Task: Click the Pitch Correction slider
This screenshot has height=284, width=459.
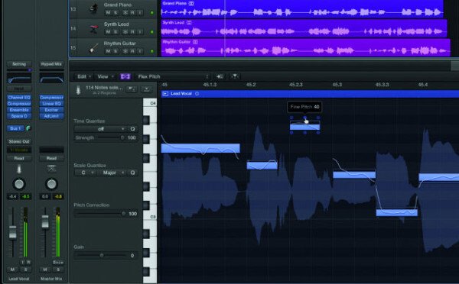Action: [100, 214]
